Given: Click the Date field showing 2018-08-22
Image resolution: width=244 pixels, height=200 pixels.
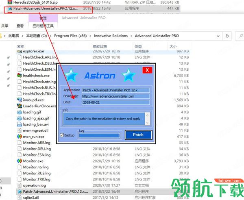Looking at the screenshot, I should [116, 102].
